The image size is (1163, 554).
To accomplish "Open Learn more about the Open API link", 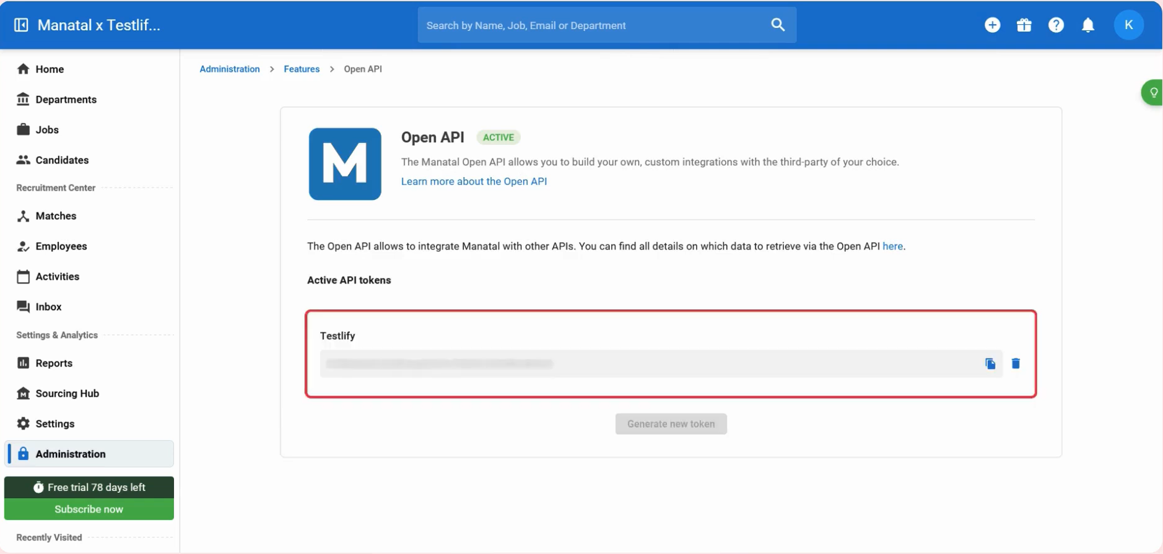I will pos(474,181).
